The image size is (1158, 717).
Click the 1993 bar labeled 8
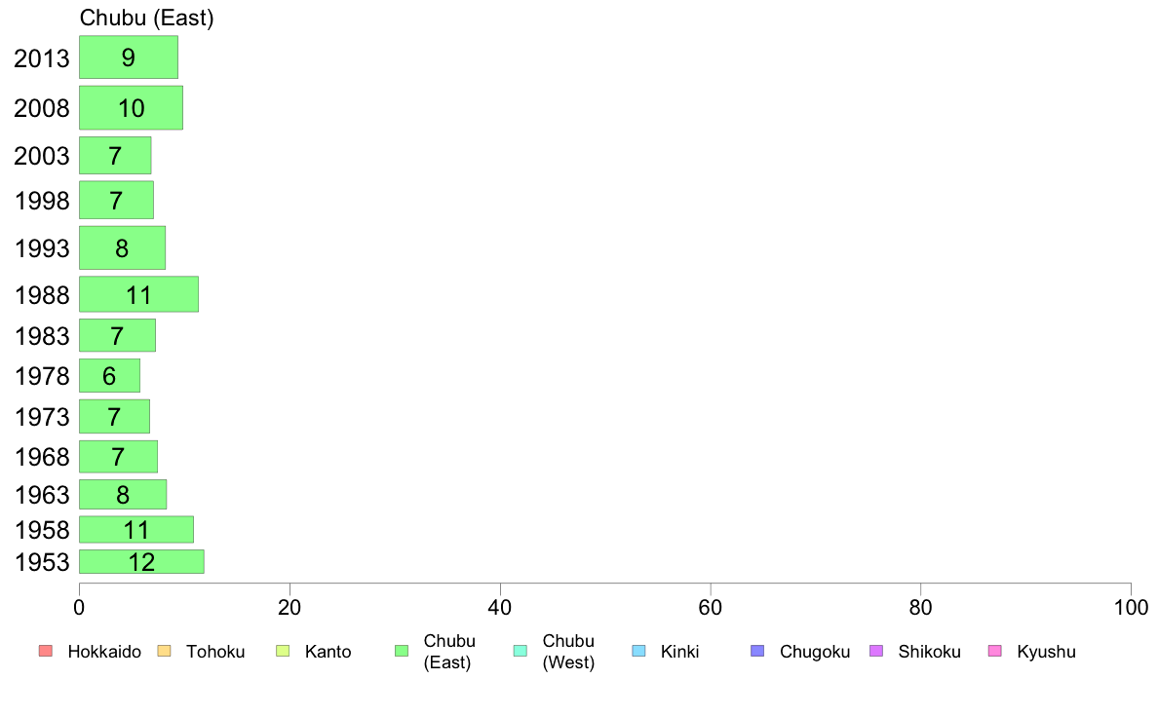pos(122,247)
